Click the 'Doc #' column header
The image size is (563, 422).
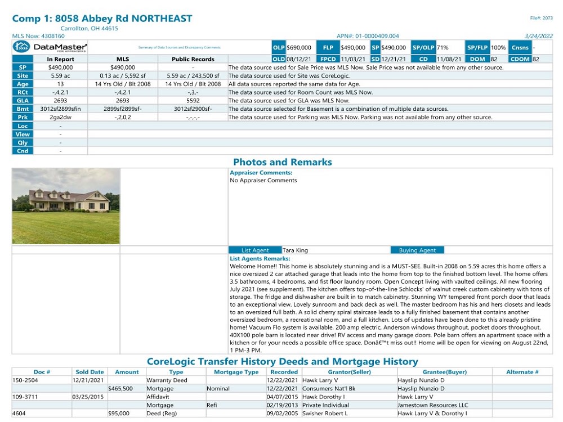click(x=42, y=372)
